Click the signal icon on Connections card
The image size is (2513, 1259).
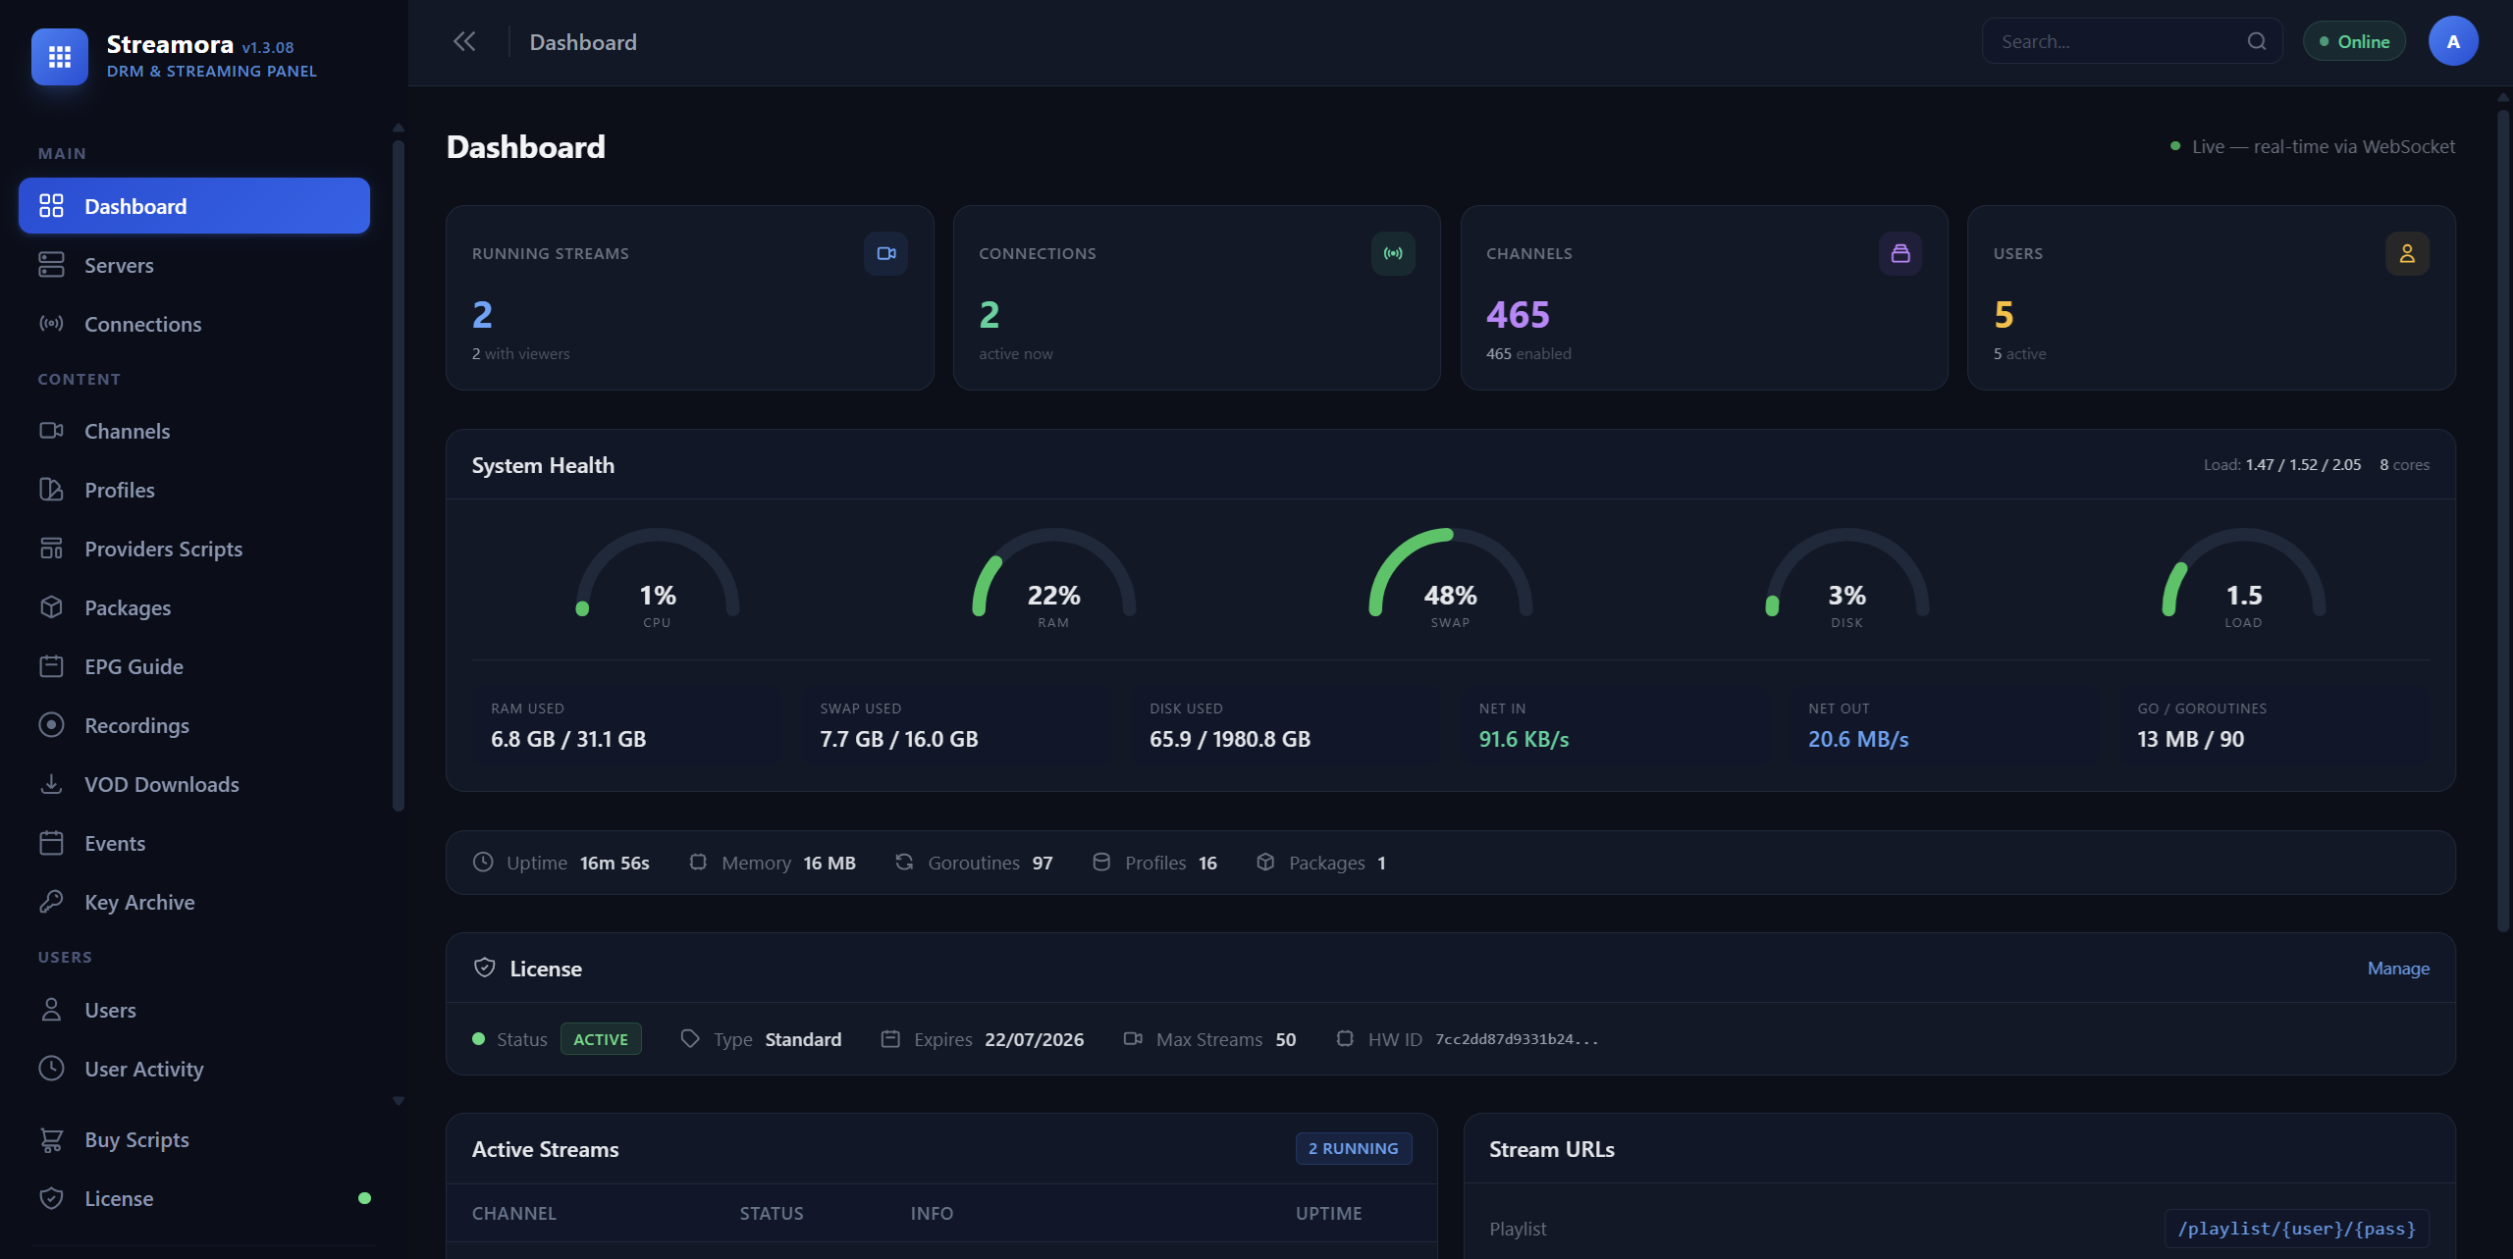click(1393, 253)
